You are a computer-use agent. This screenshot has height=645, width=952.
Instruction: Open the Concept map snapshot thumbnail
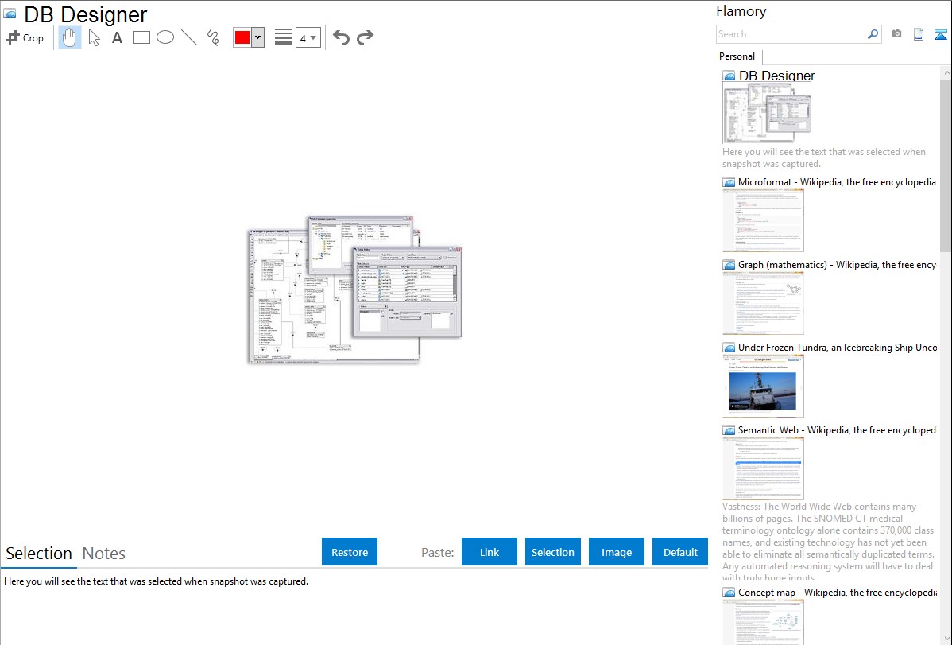[763, 622]
